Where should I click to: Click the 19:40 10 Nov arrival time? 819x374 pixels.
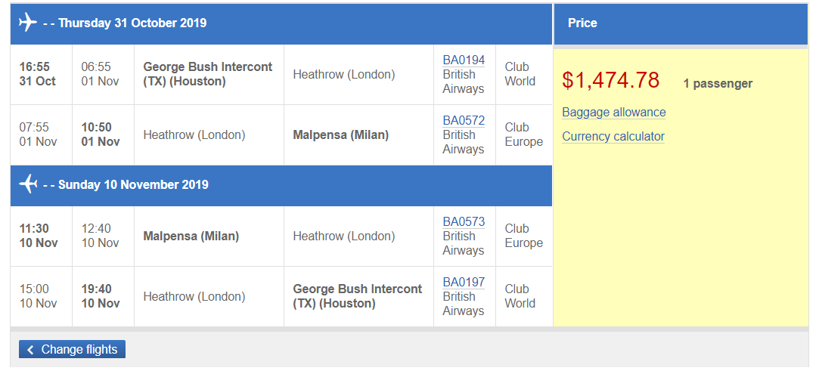tap(100, 296)
